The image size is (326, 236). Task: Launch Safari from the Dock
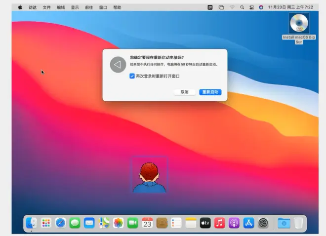tap(60, 223)
